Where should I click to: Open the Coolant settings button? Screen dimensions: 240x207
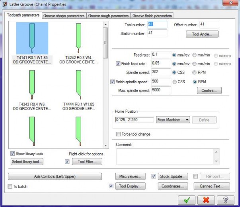point(209,90)
